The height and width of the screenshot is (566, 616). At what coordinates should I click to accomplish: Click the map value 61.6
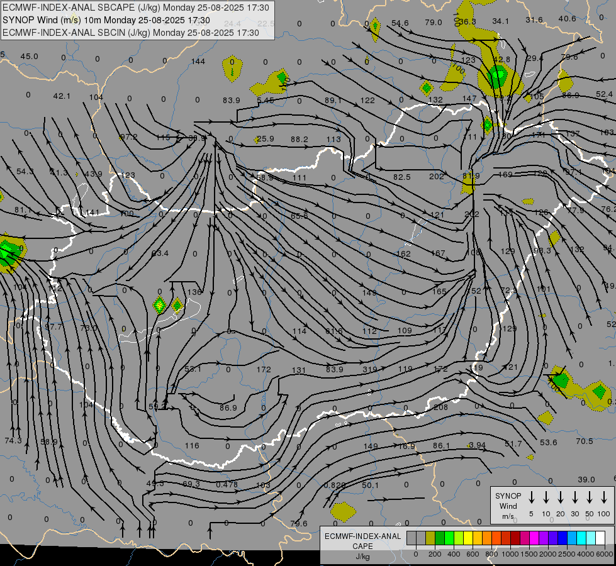[334, 331]
